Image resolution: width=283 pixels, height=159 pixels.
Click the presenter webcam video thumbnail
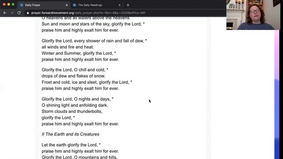tap(253, 15)
